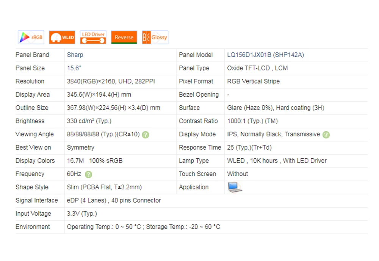Select the Oxide TFT-LCD , LCM panel type
The width and height of the screenshot is (379, 261).
(257, 68)
